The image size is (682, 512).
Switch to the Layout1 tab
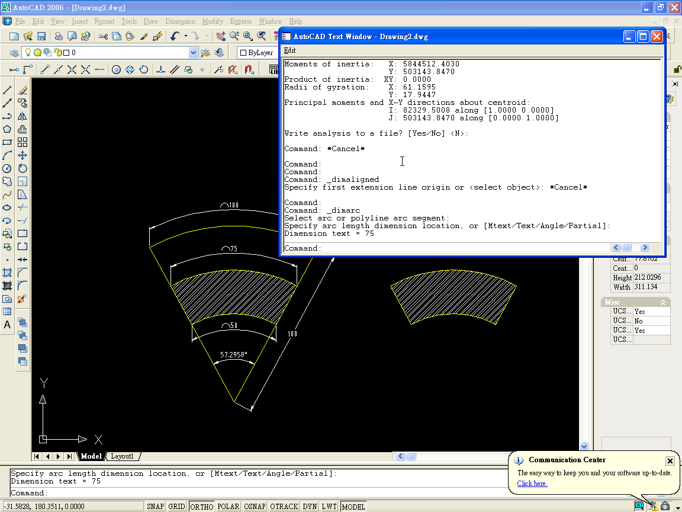click(x=122, y=456)
